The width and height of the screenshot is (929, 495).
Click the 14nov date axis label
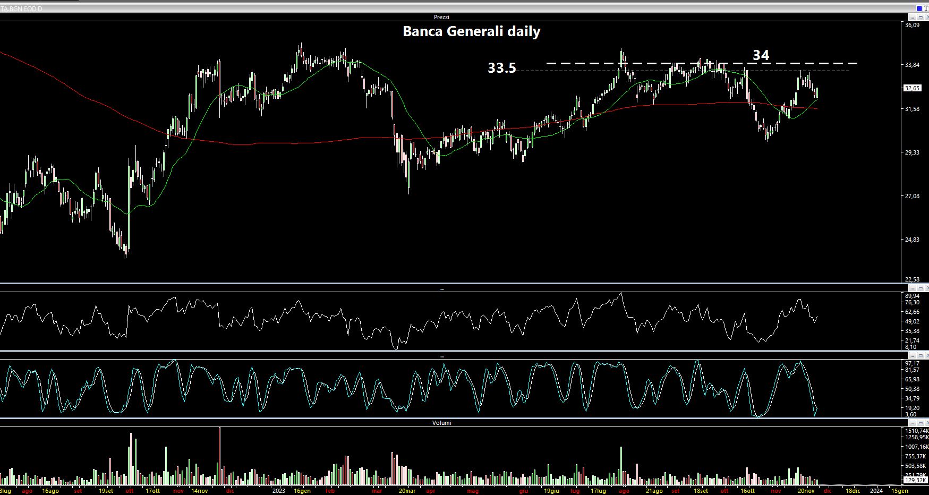coord(199,491)
